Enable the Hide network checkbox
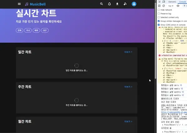 tap(159, 10)
